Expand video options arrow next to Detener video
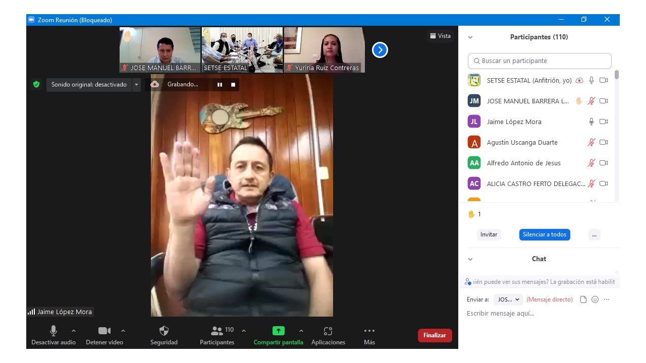This screenshot has width=646, height=363. point(123,331)
